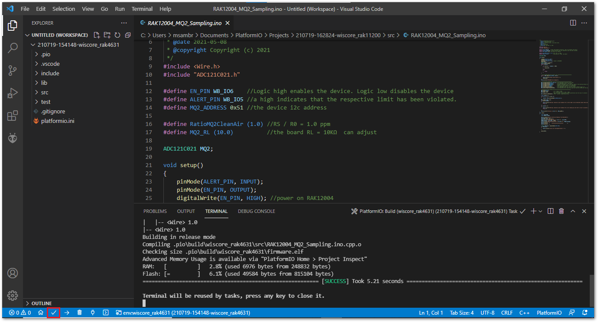Change indentation via Tab Size: 4
The image size is (598, 322).
click(x=462, y=312)
